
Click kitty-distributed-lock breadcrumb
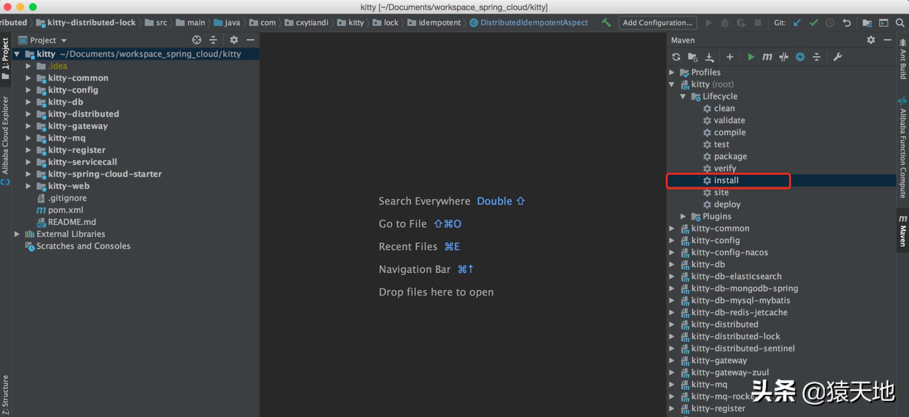[x=91, y=23]
